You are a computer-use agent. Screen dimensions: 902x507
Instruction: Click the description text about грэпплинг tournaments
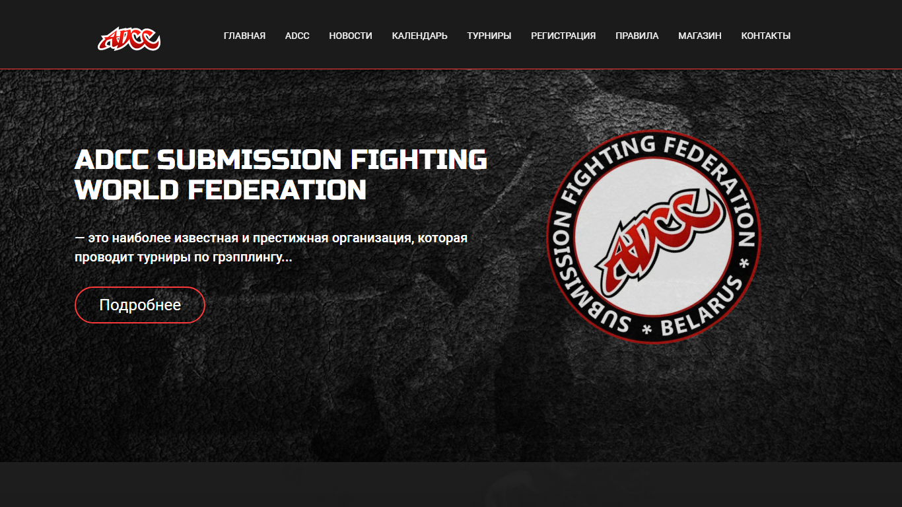coord(271,248)
